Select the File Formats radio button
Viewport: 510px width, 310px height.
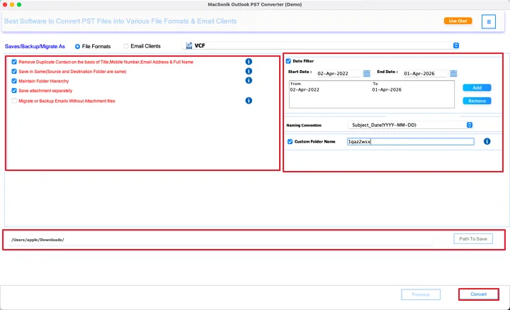click(77, 47)
